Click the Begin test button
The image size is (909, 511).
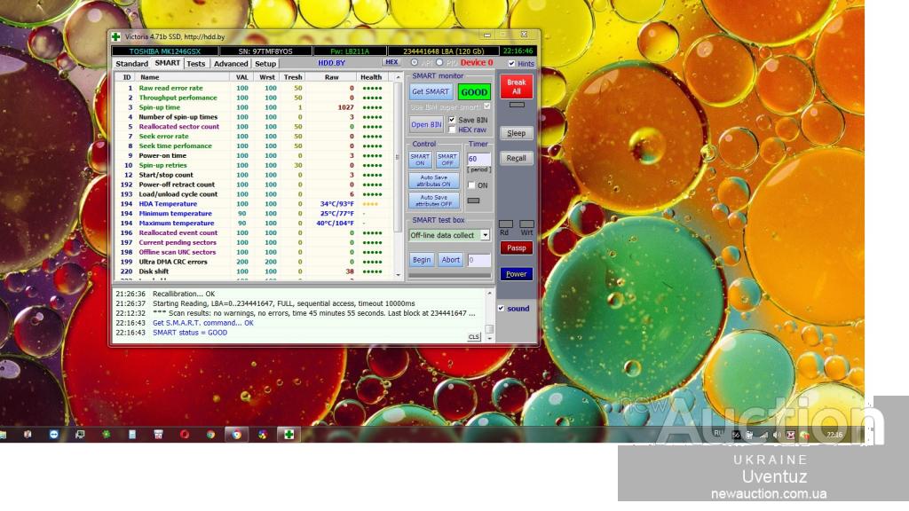point(422,260)
